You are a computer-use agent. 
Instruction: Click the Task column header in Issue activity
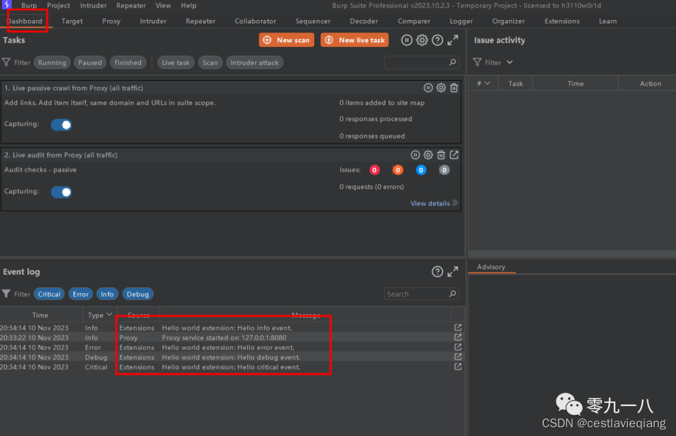point(515,84)
